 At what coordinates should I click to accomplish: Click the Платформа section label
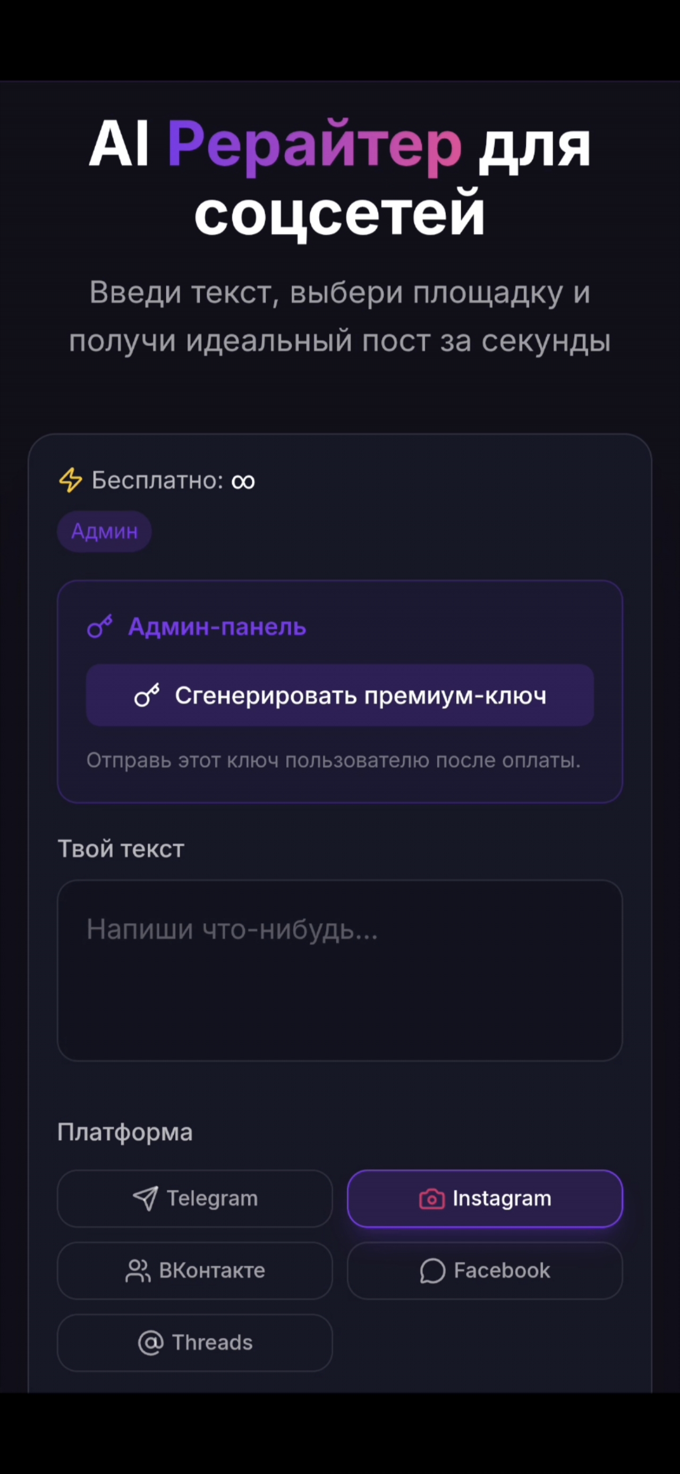click(125, 1133)
